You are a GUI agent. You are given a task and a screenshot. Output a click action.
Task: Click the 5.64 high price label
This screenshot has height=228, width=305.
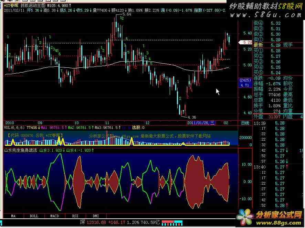pos(126,15)
